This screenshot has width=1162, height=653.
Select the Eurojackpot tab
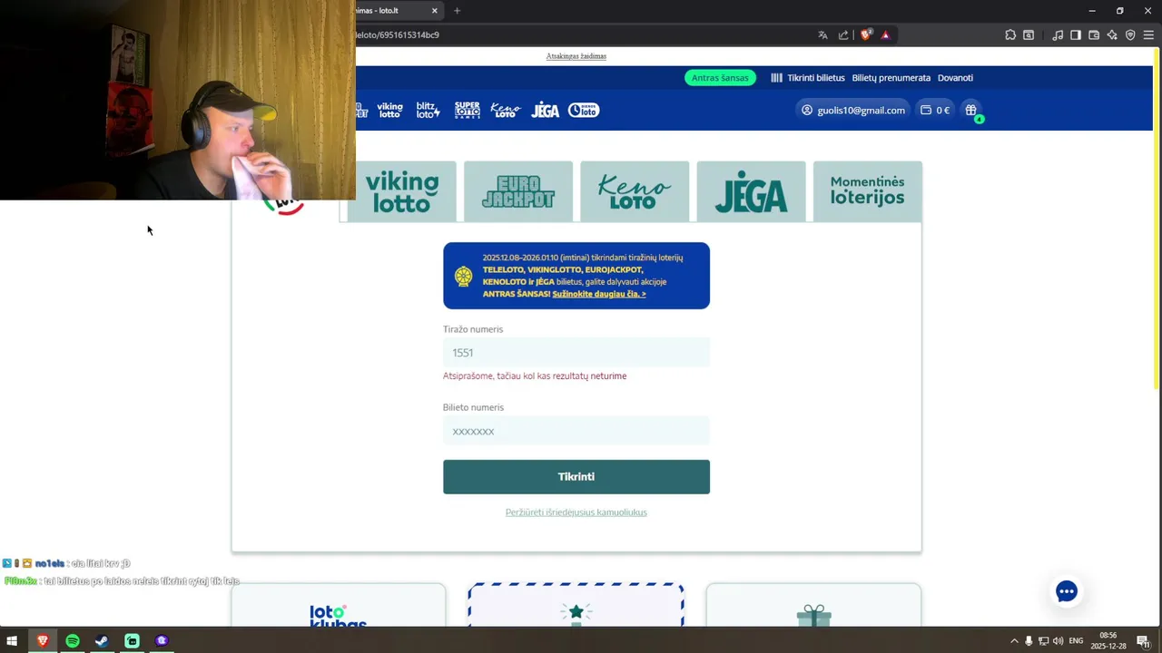(x=518, y=191)
